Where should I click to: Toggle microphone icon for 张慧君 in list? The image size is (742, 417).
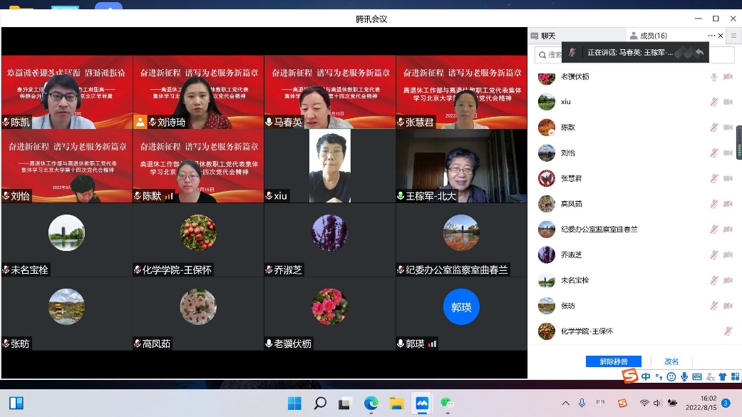coord(713,178)
